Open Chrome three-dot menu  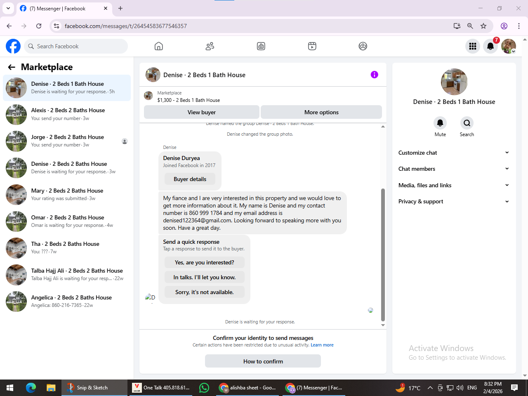click(x=519, y=26)
